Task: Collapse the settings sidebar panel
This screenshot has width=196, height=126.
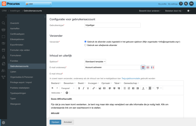Action: click(x=45, y=17)
